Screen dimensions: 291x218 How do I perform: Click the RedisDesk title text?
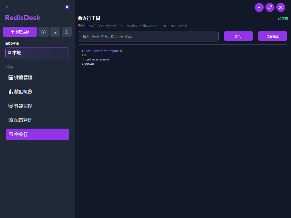click(23, 18)
